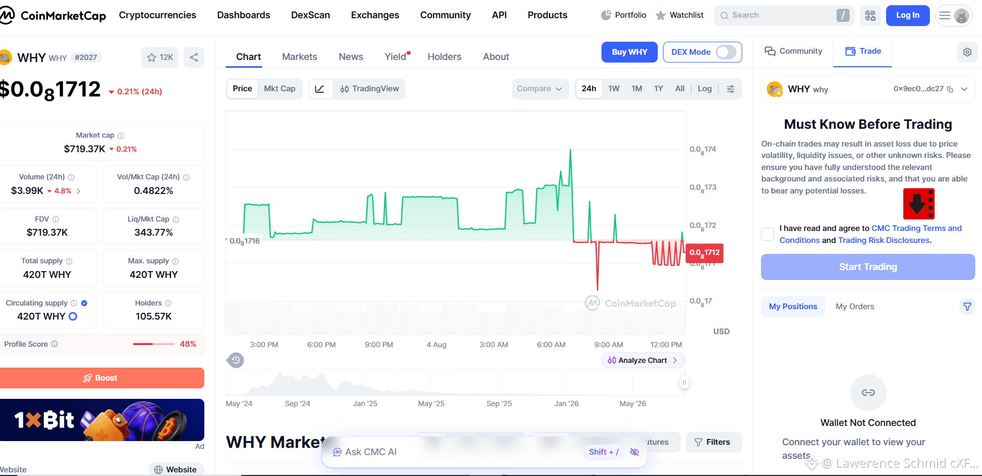Click the Profile Score progress bar
Image resolution: width=982 pixels, height=476 pixels.
pyautogui.click(x=154, y=344)
